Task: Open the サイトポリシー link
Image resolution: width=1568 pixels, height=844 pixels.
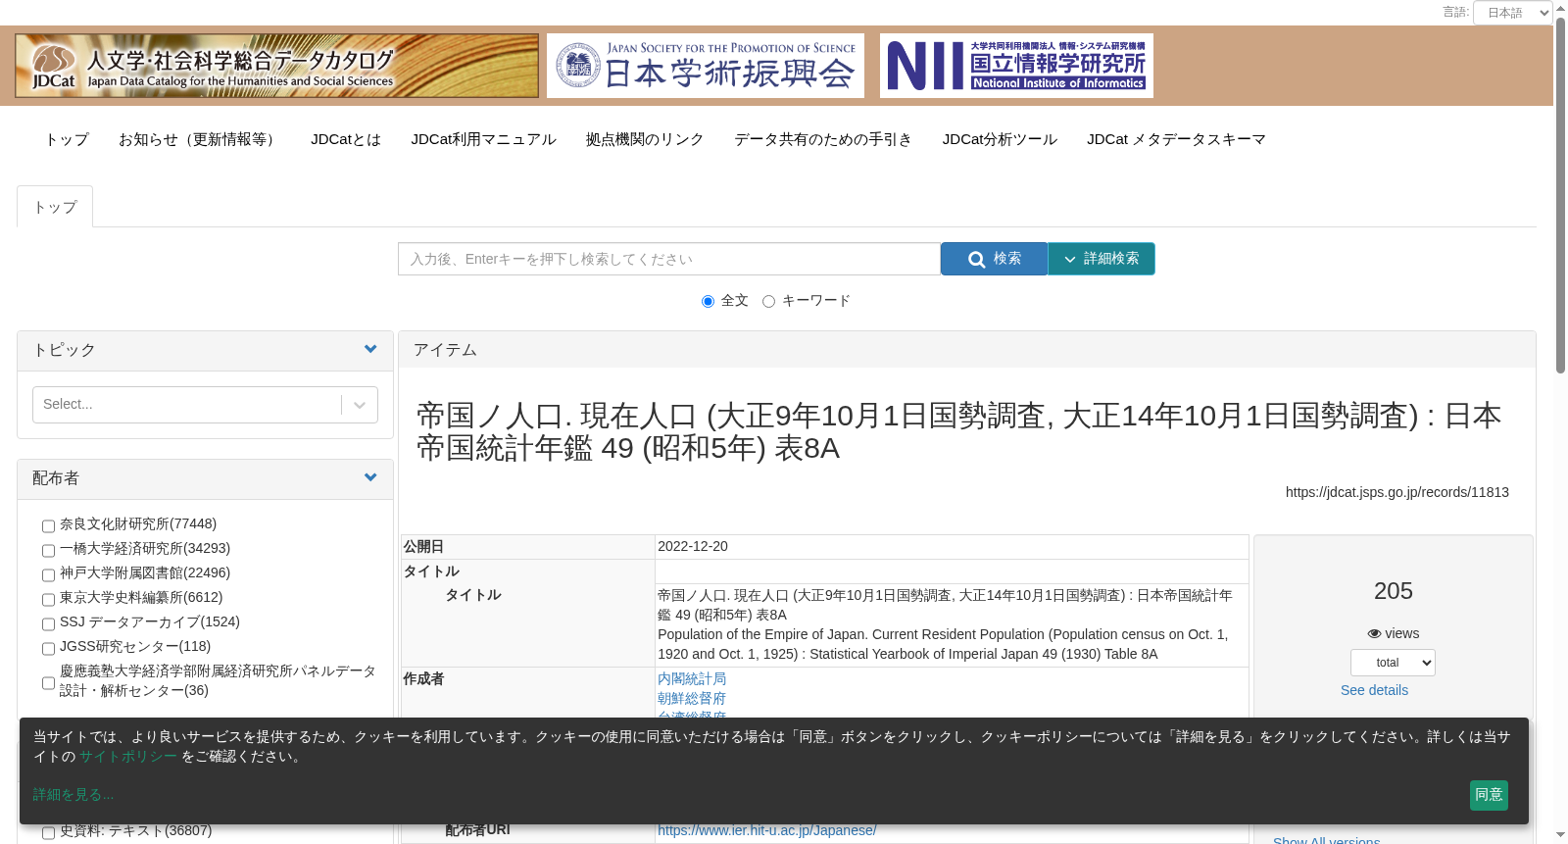Action: pyautogui.click(x=128, y=757)
